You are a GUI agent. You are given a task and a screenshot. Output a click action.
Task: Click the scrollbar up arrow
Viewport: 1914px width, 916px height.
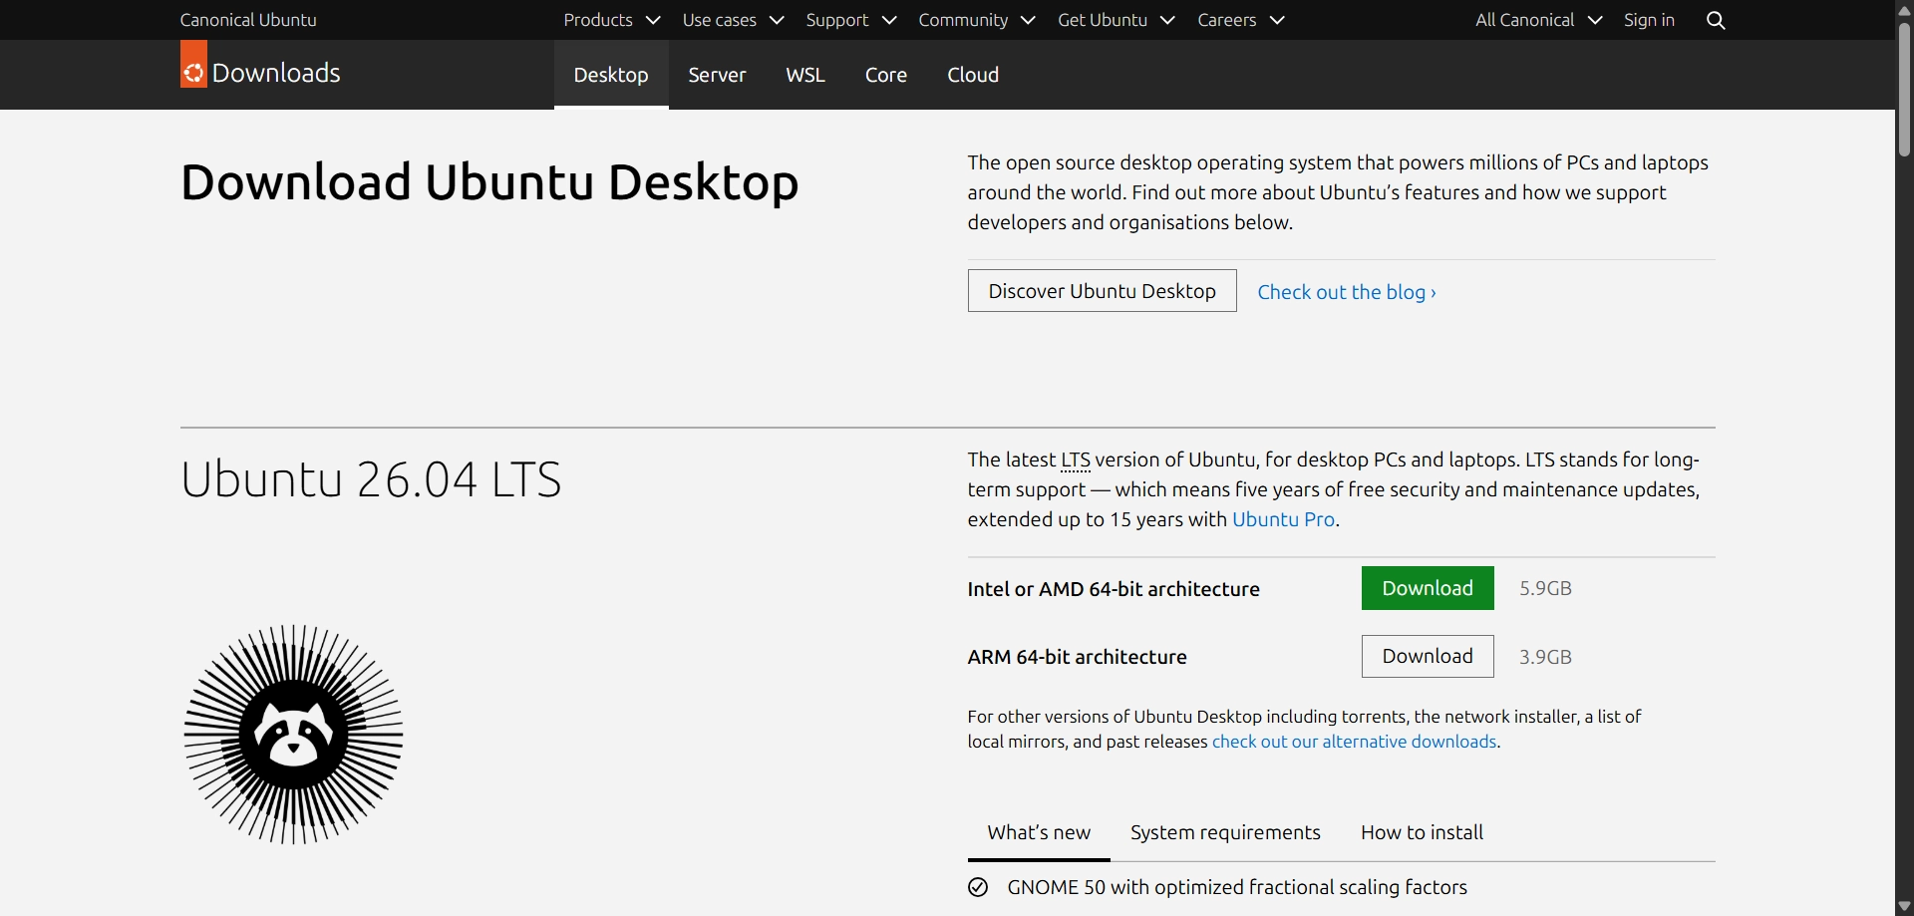tap(1904, 9)
